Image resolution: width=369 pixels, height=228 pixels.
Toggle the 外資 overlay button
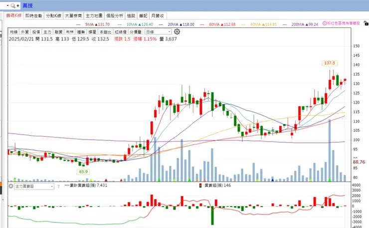[x=25, y=32]
